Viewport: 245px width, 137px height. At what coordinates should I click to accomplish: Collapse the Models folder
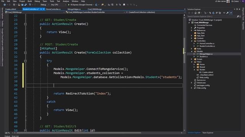pyautogui.click(x=192, y=51)
